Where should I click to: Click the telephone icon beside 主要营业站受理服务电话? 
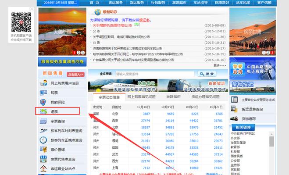click(x=234, y=100)
